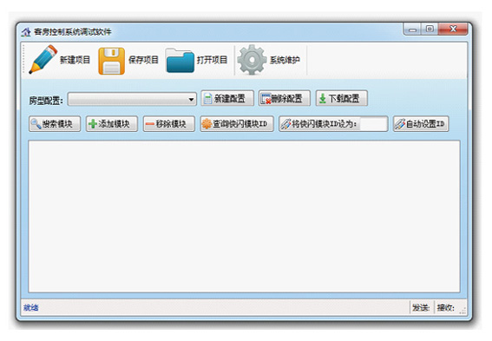Click the 添加模块 green plus button
The image size is (492, 341).
click(x=112, y=124)
